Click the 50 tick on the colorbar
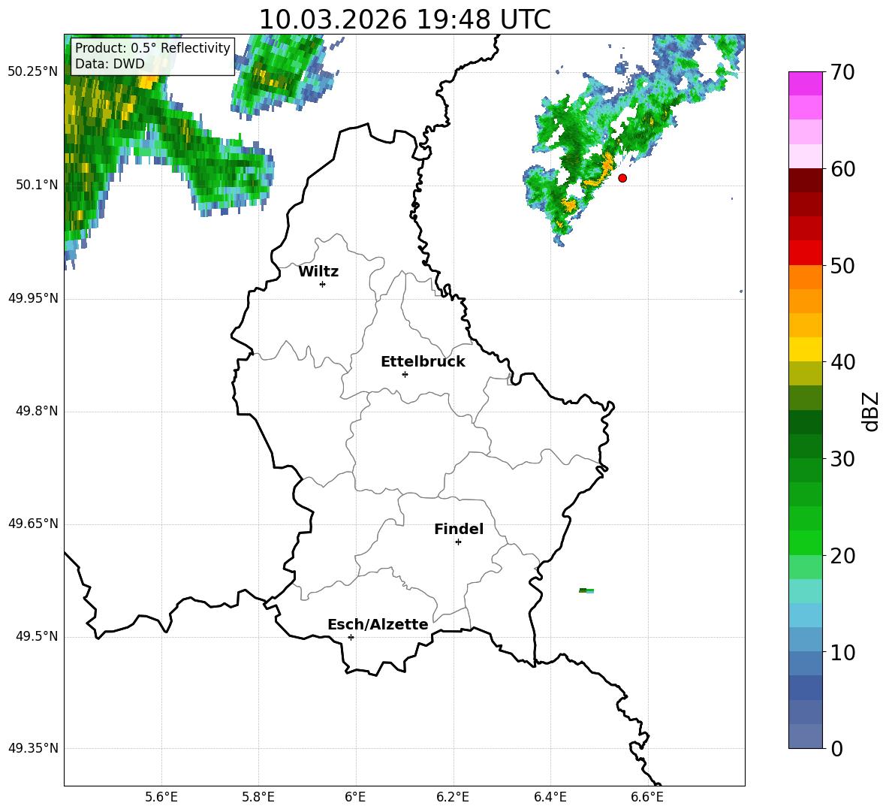This screenshot has height=812, width=889. point(842,265)
